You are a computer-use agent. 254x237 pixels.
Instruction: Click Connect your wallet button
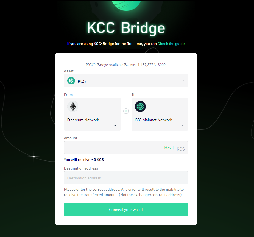coord(126,210)
